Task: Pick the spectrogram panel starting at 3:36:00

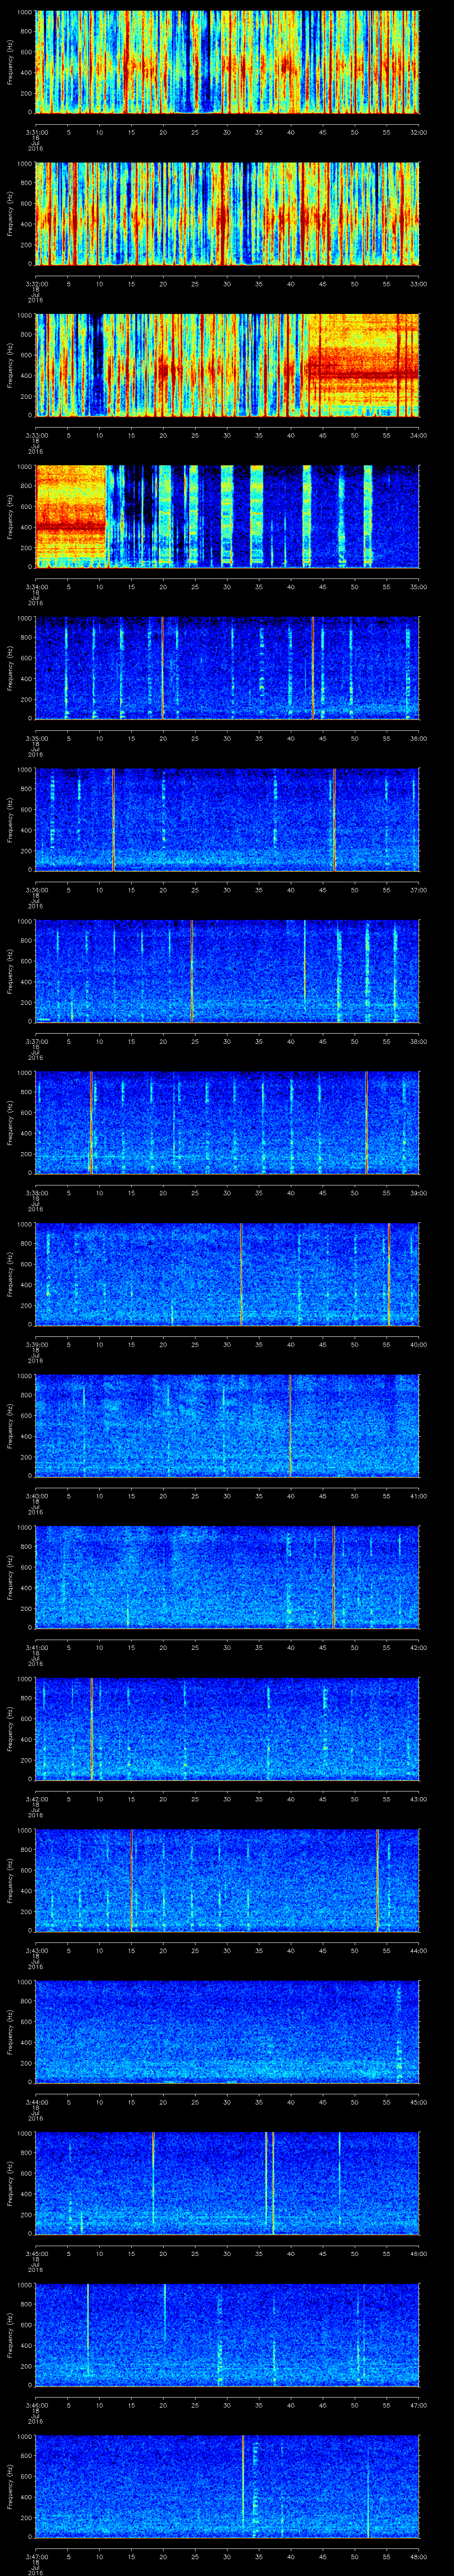Action: pos(227,820)
